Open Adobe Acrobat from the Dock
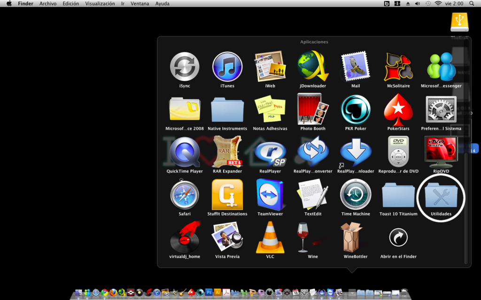Viewport: 481px width, 300px height. (x=226, y=292)
